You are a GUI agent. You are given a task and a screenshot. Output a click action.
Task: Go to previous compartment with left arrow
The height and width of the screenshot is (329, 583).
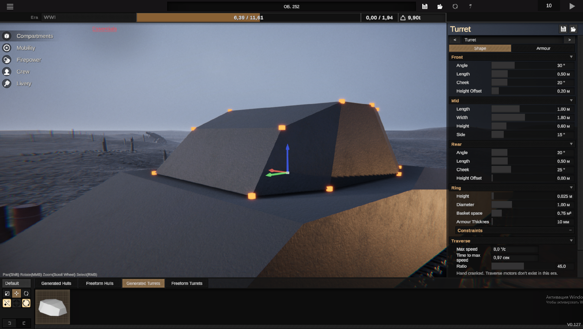[x=455, y=40]
